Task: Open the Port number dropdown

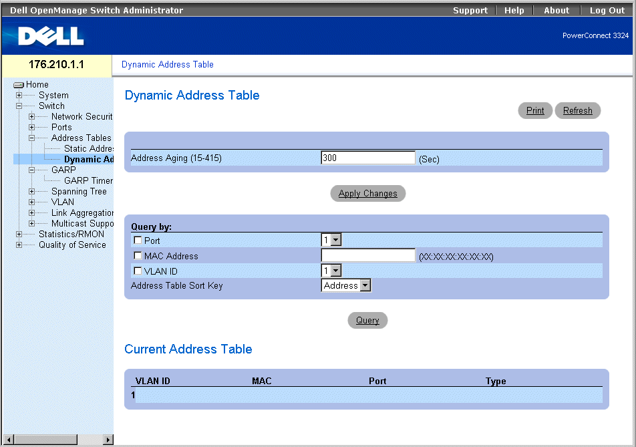Action: point(331,240)
